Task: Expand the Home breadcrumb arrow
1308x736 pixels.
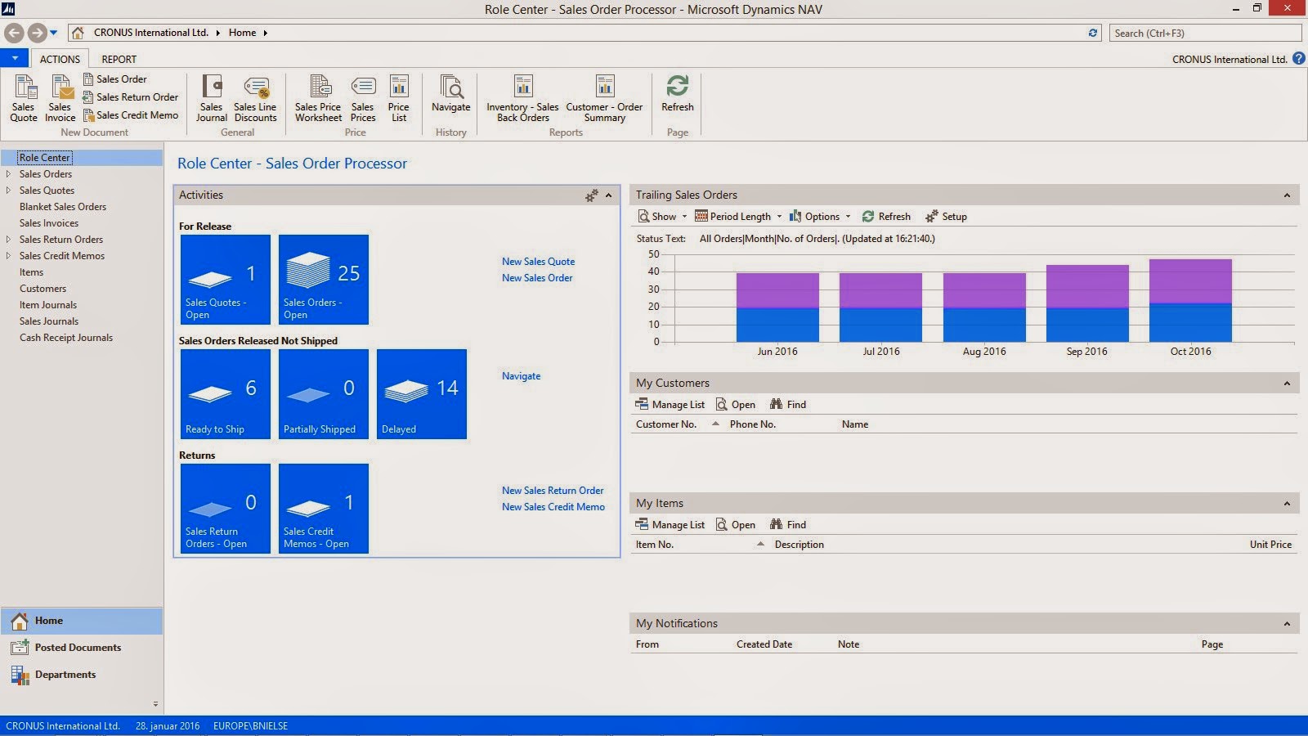Action: (266, 33)
